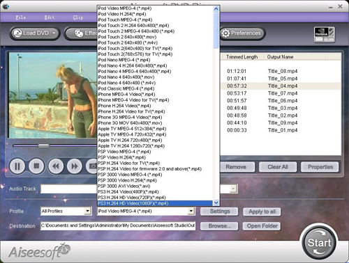Click the video preview area

click(x=53, y=95)
